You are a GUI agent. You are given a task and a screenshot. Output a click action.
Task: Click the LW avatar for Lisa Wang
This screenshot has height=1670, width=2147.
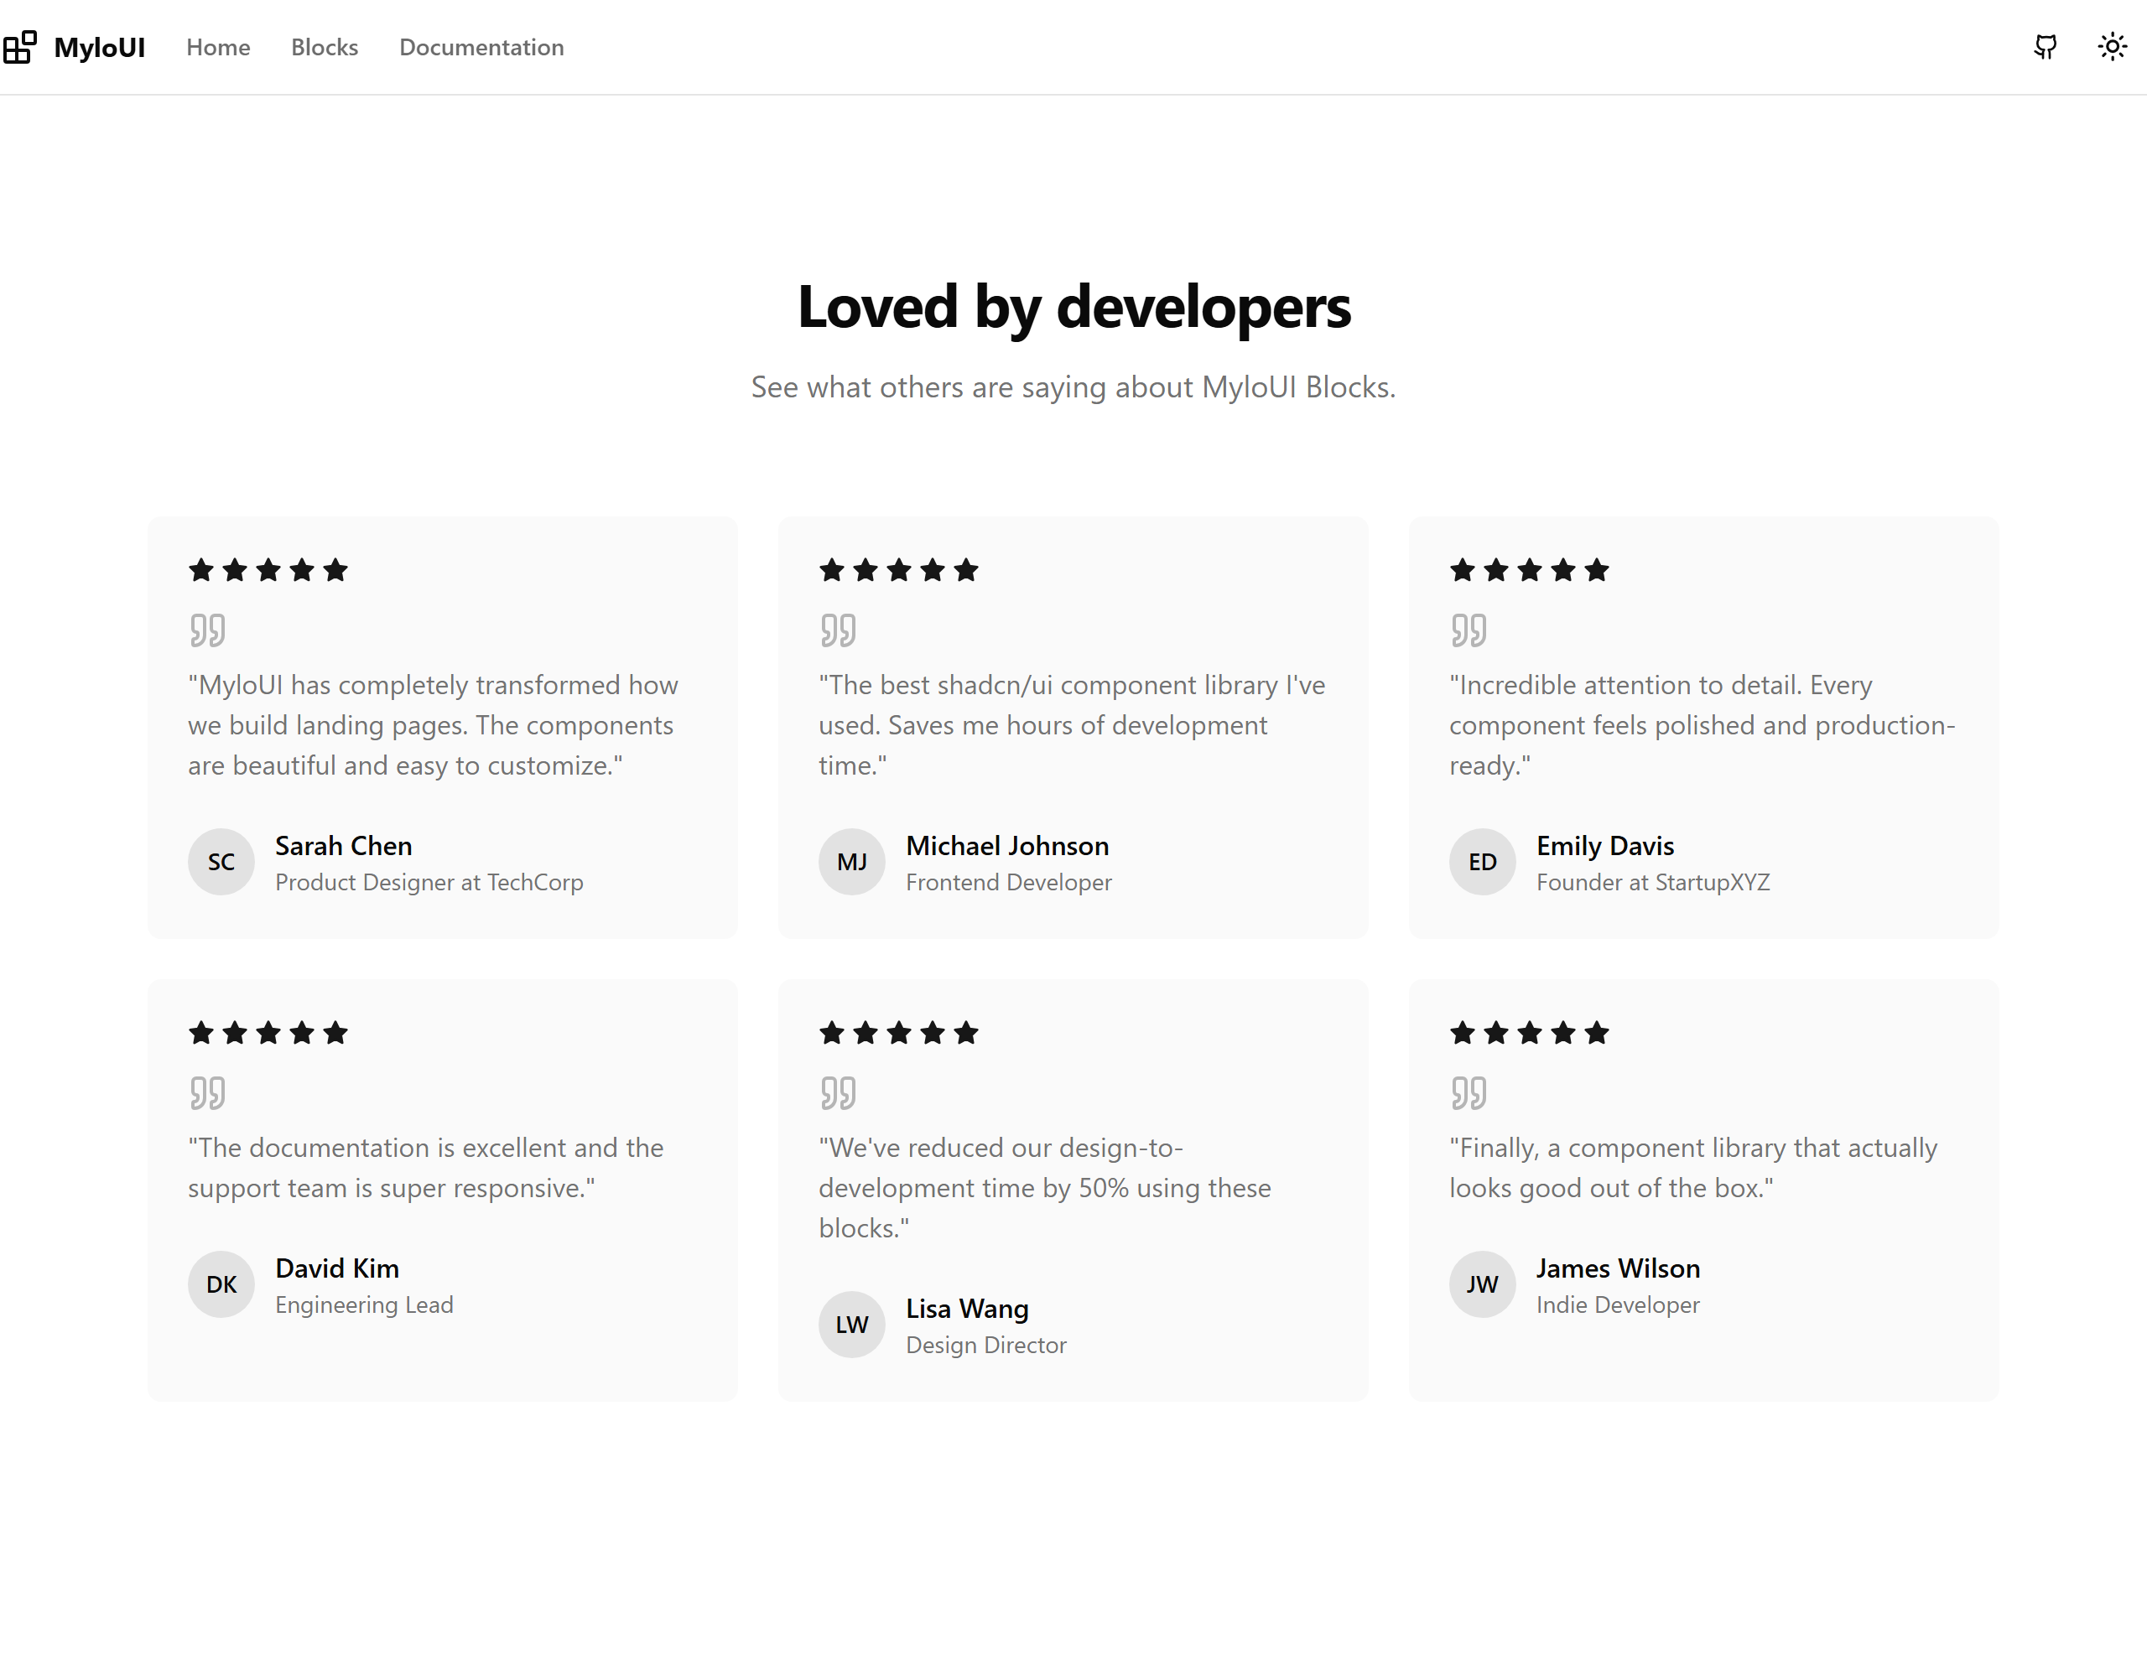coord(852,1325)
